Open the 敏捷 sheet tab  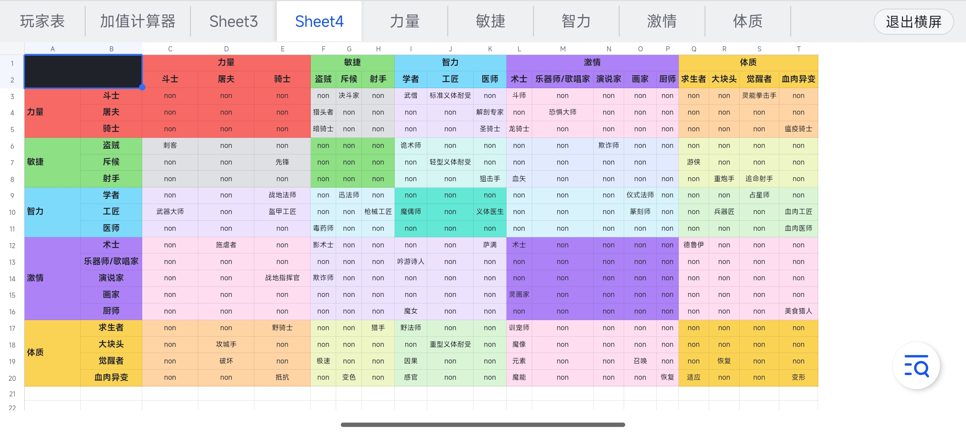[491, 21]
